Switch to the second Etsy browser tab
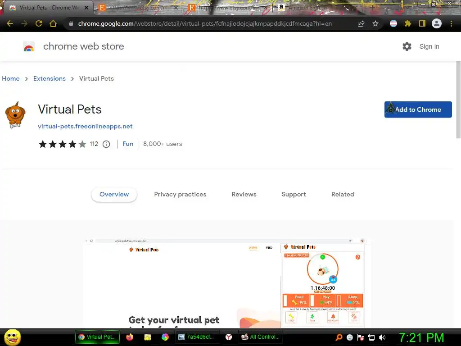The width and height of the screenshot is (461, 346). coord(228,8)
